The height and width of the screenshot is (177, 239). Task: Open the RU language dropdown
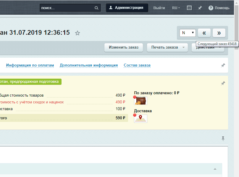point(176,8)
